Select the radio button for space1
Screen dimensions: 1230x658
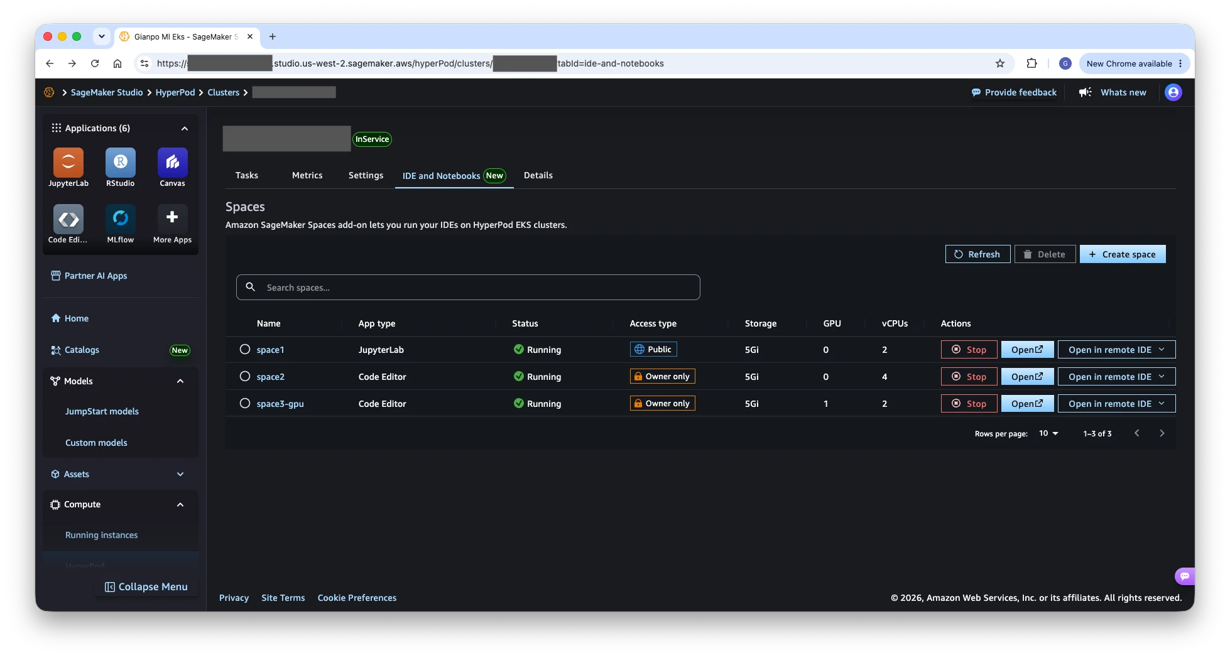[x=245, y=350]
